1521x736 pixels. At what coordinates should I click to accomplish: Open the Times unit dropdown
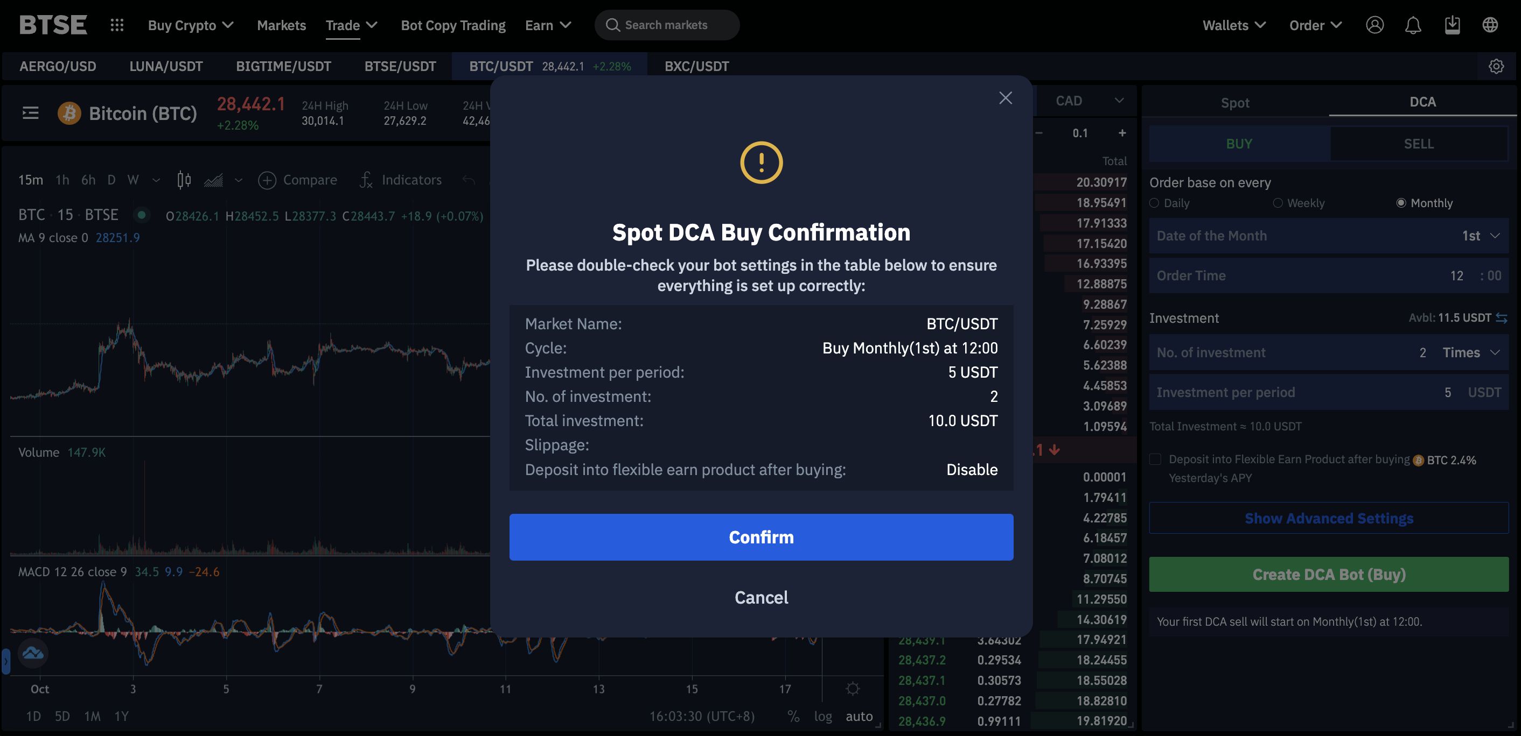pyautogui.click(x=1471, y=352)
